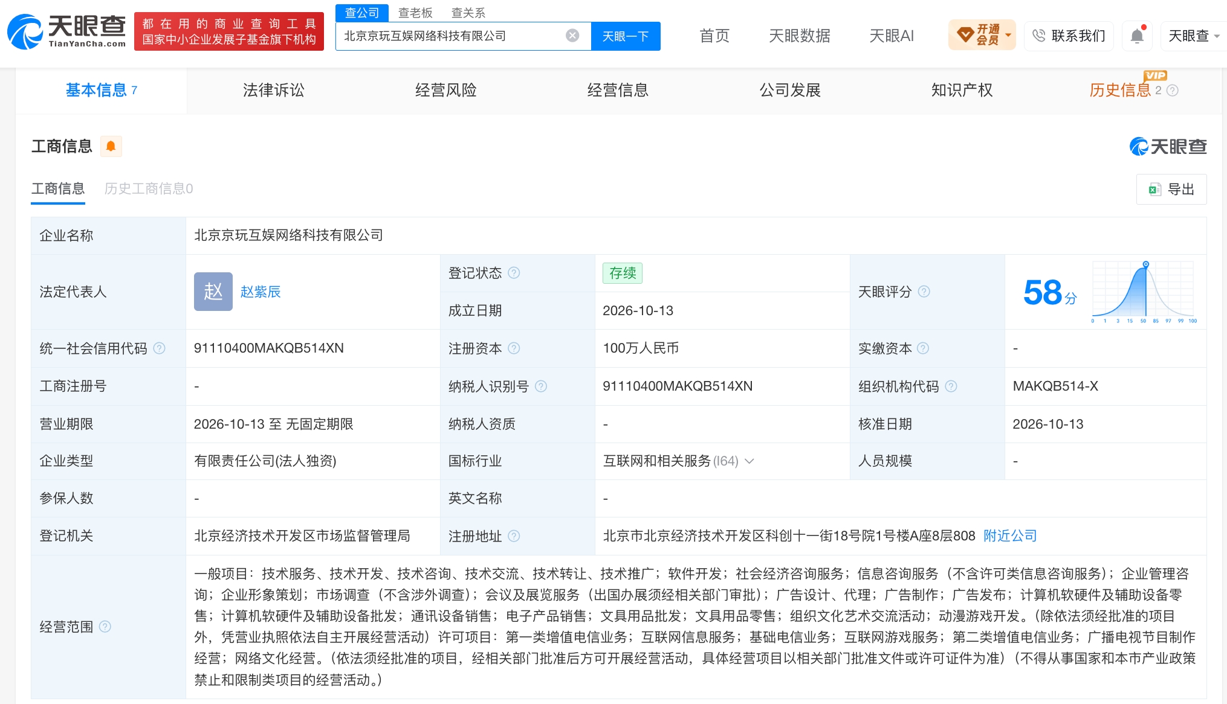The width and height of the screenshot is (1227, 704).
Task: Click the orange alert bell beside 工商信息
Action: click(111, 146)
